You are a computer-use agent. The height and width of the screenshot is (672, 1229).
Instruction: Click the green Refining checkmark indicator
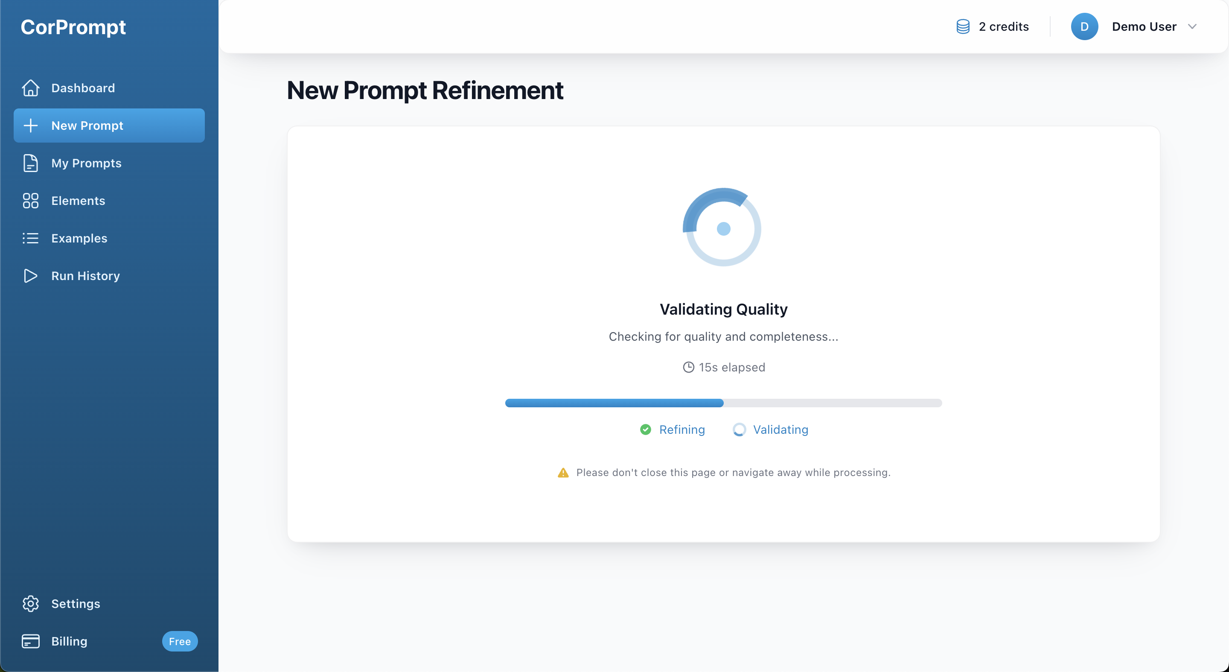pyautogui.click(x=646, y=429)
